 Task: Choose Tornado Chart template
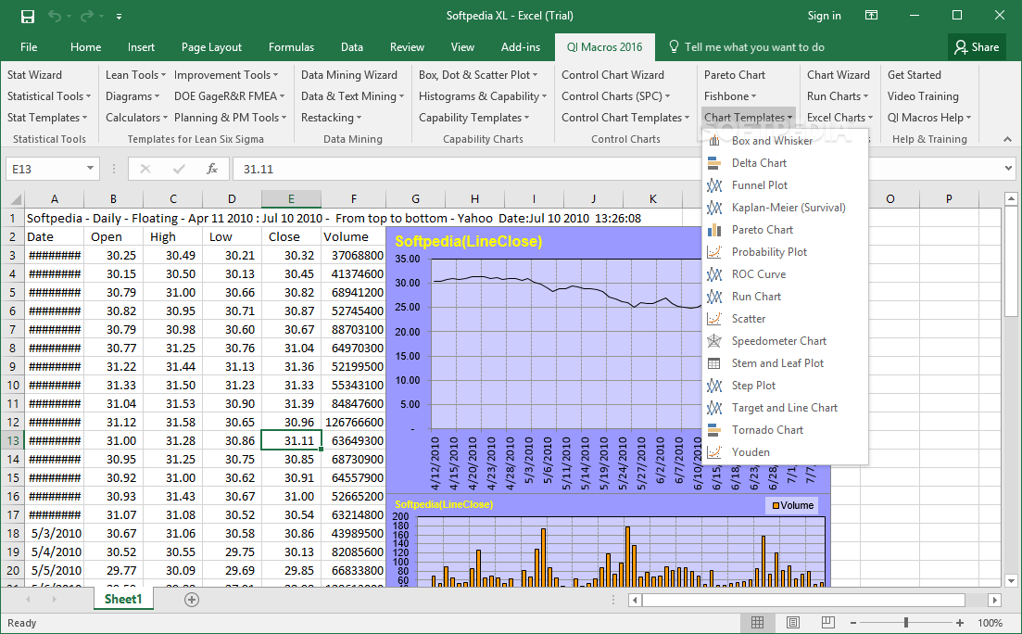[x=785, y=430]
